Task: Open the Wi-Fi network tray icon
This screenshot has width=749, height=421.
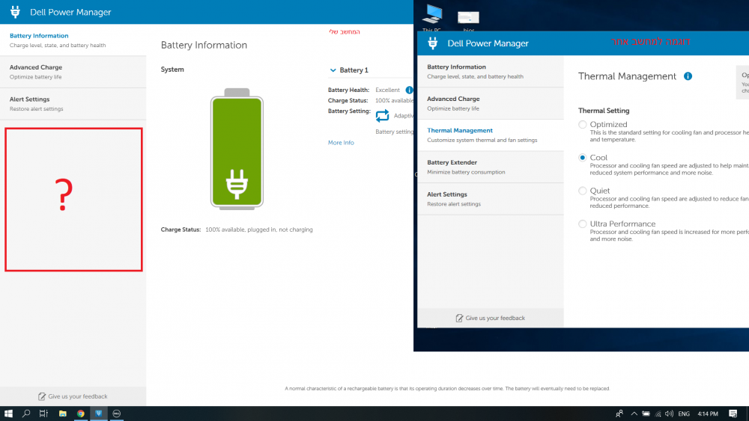Action: [x=658, y=414]
